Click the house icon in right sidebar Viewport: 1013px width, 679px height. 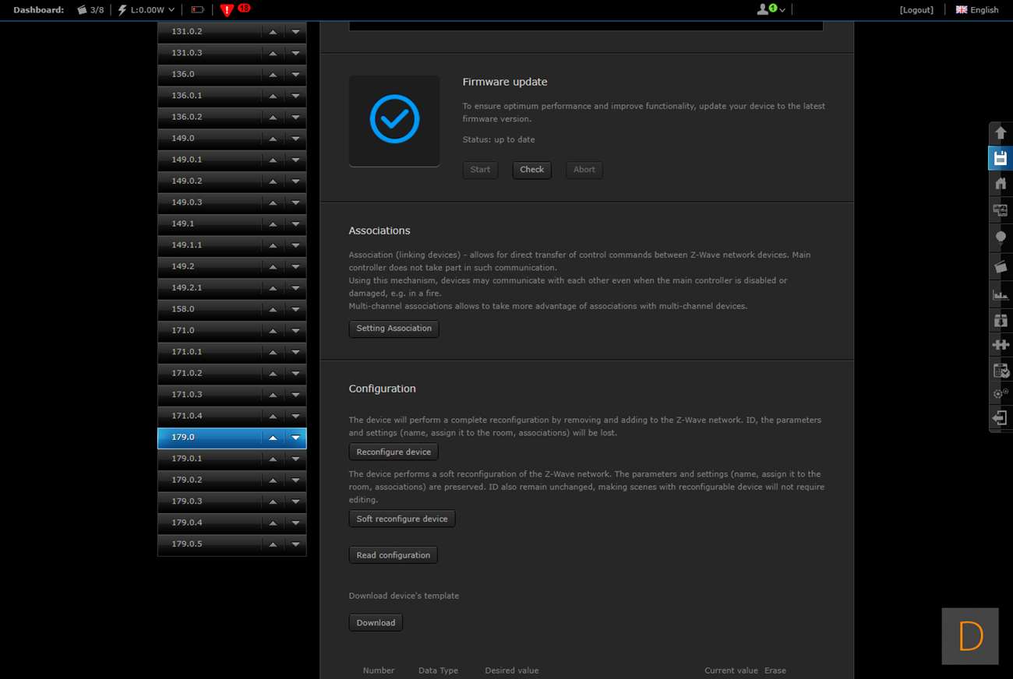[x=1001, y=184]
